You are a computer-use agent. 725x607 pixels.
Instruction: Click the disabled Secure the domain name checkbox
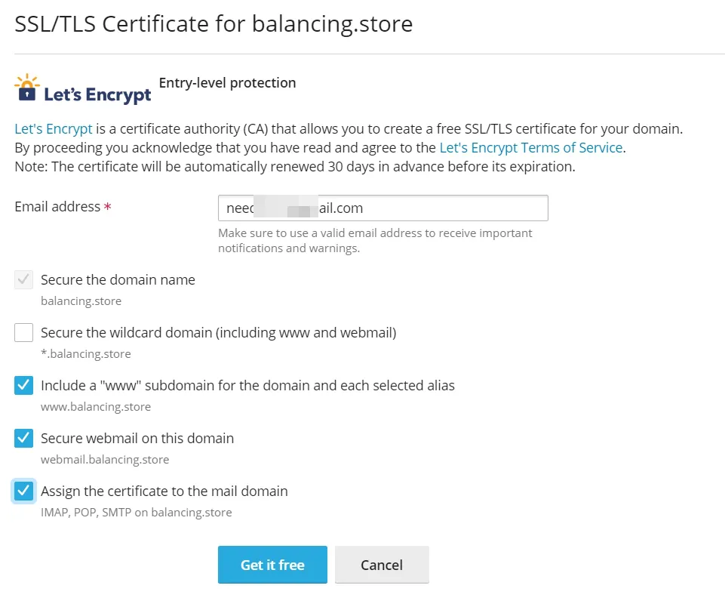click(x=23, y=279)
